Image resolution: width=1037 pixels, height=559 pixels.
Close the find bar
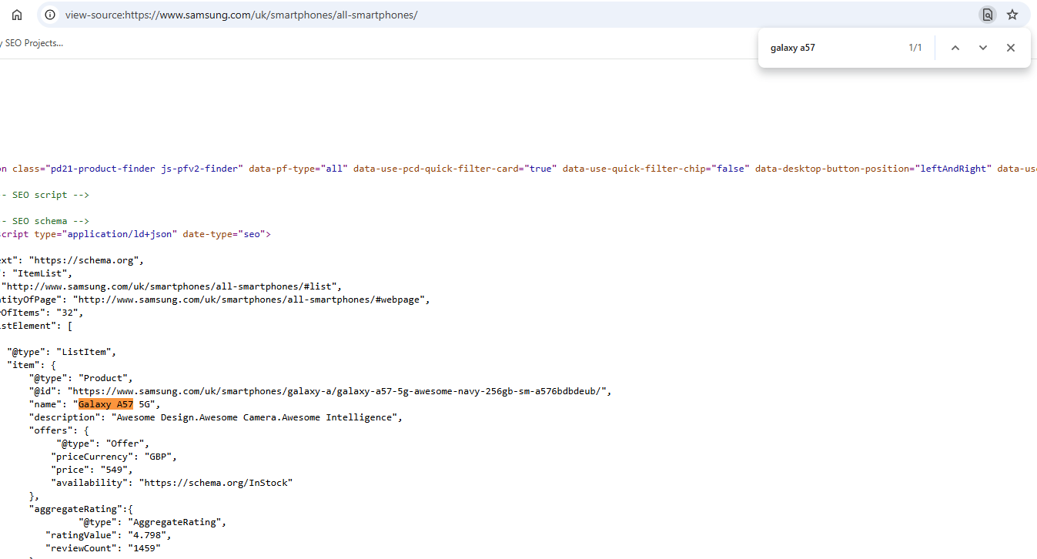[x=1011, y=48]
